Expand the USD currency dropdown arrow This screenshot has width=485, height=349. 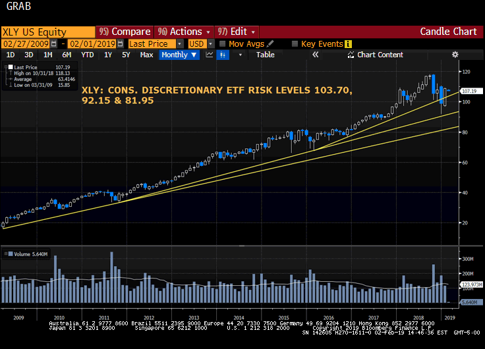[210, 44]
